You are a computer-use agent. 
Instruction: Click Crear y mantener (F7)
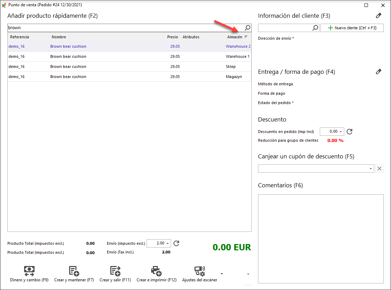(74, 274)
